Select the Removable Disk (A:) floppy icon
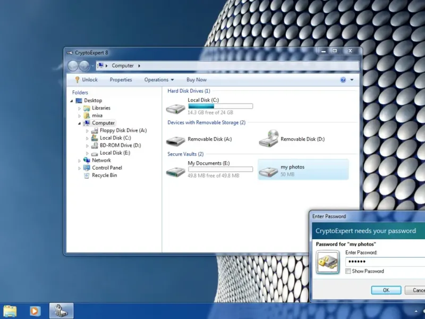 tap(175, 141)
